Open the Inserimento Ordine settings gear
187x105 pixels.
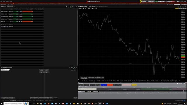[x=72, y=68]
